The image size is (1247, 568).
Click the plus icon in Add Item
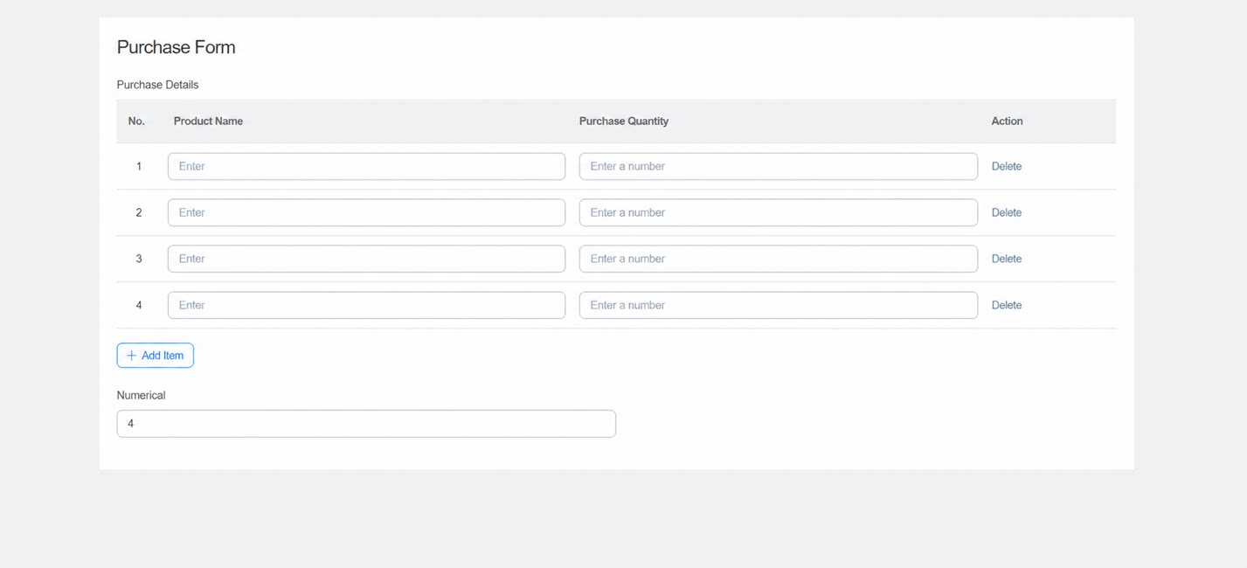tap(131, 356)
